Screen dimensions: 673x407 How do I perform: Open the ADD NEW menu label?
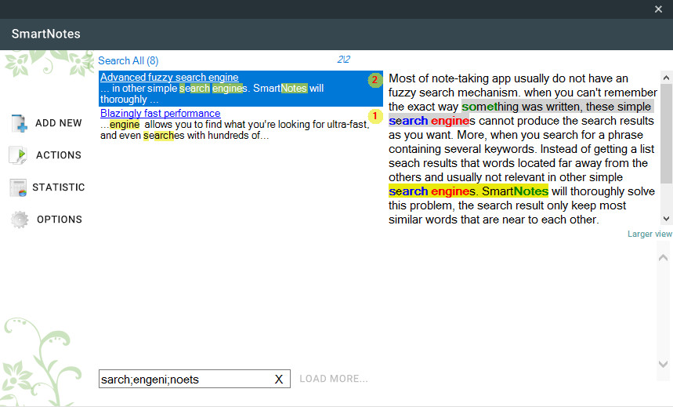59,123
